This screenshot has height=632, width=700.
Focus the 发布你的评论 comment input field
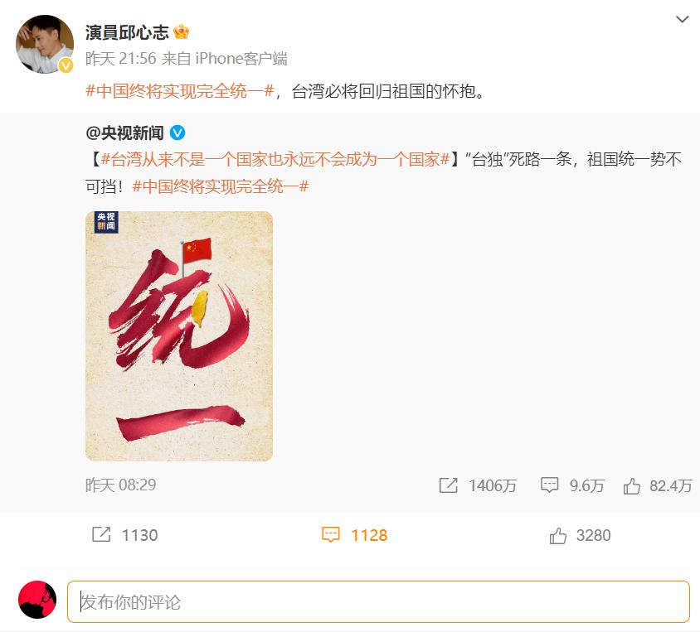[378, 601]
